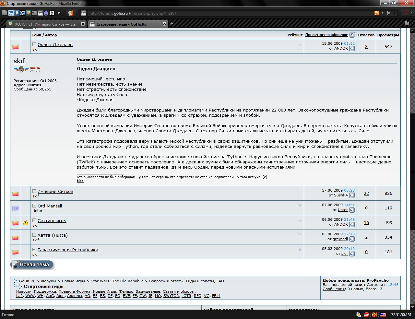415x319 pixels.
Task: Click the warning icon on Сеттинг игры row
Action: [26, 223]
